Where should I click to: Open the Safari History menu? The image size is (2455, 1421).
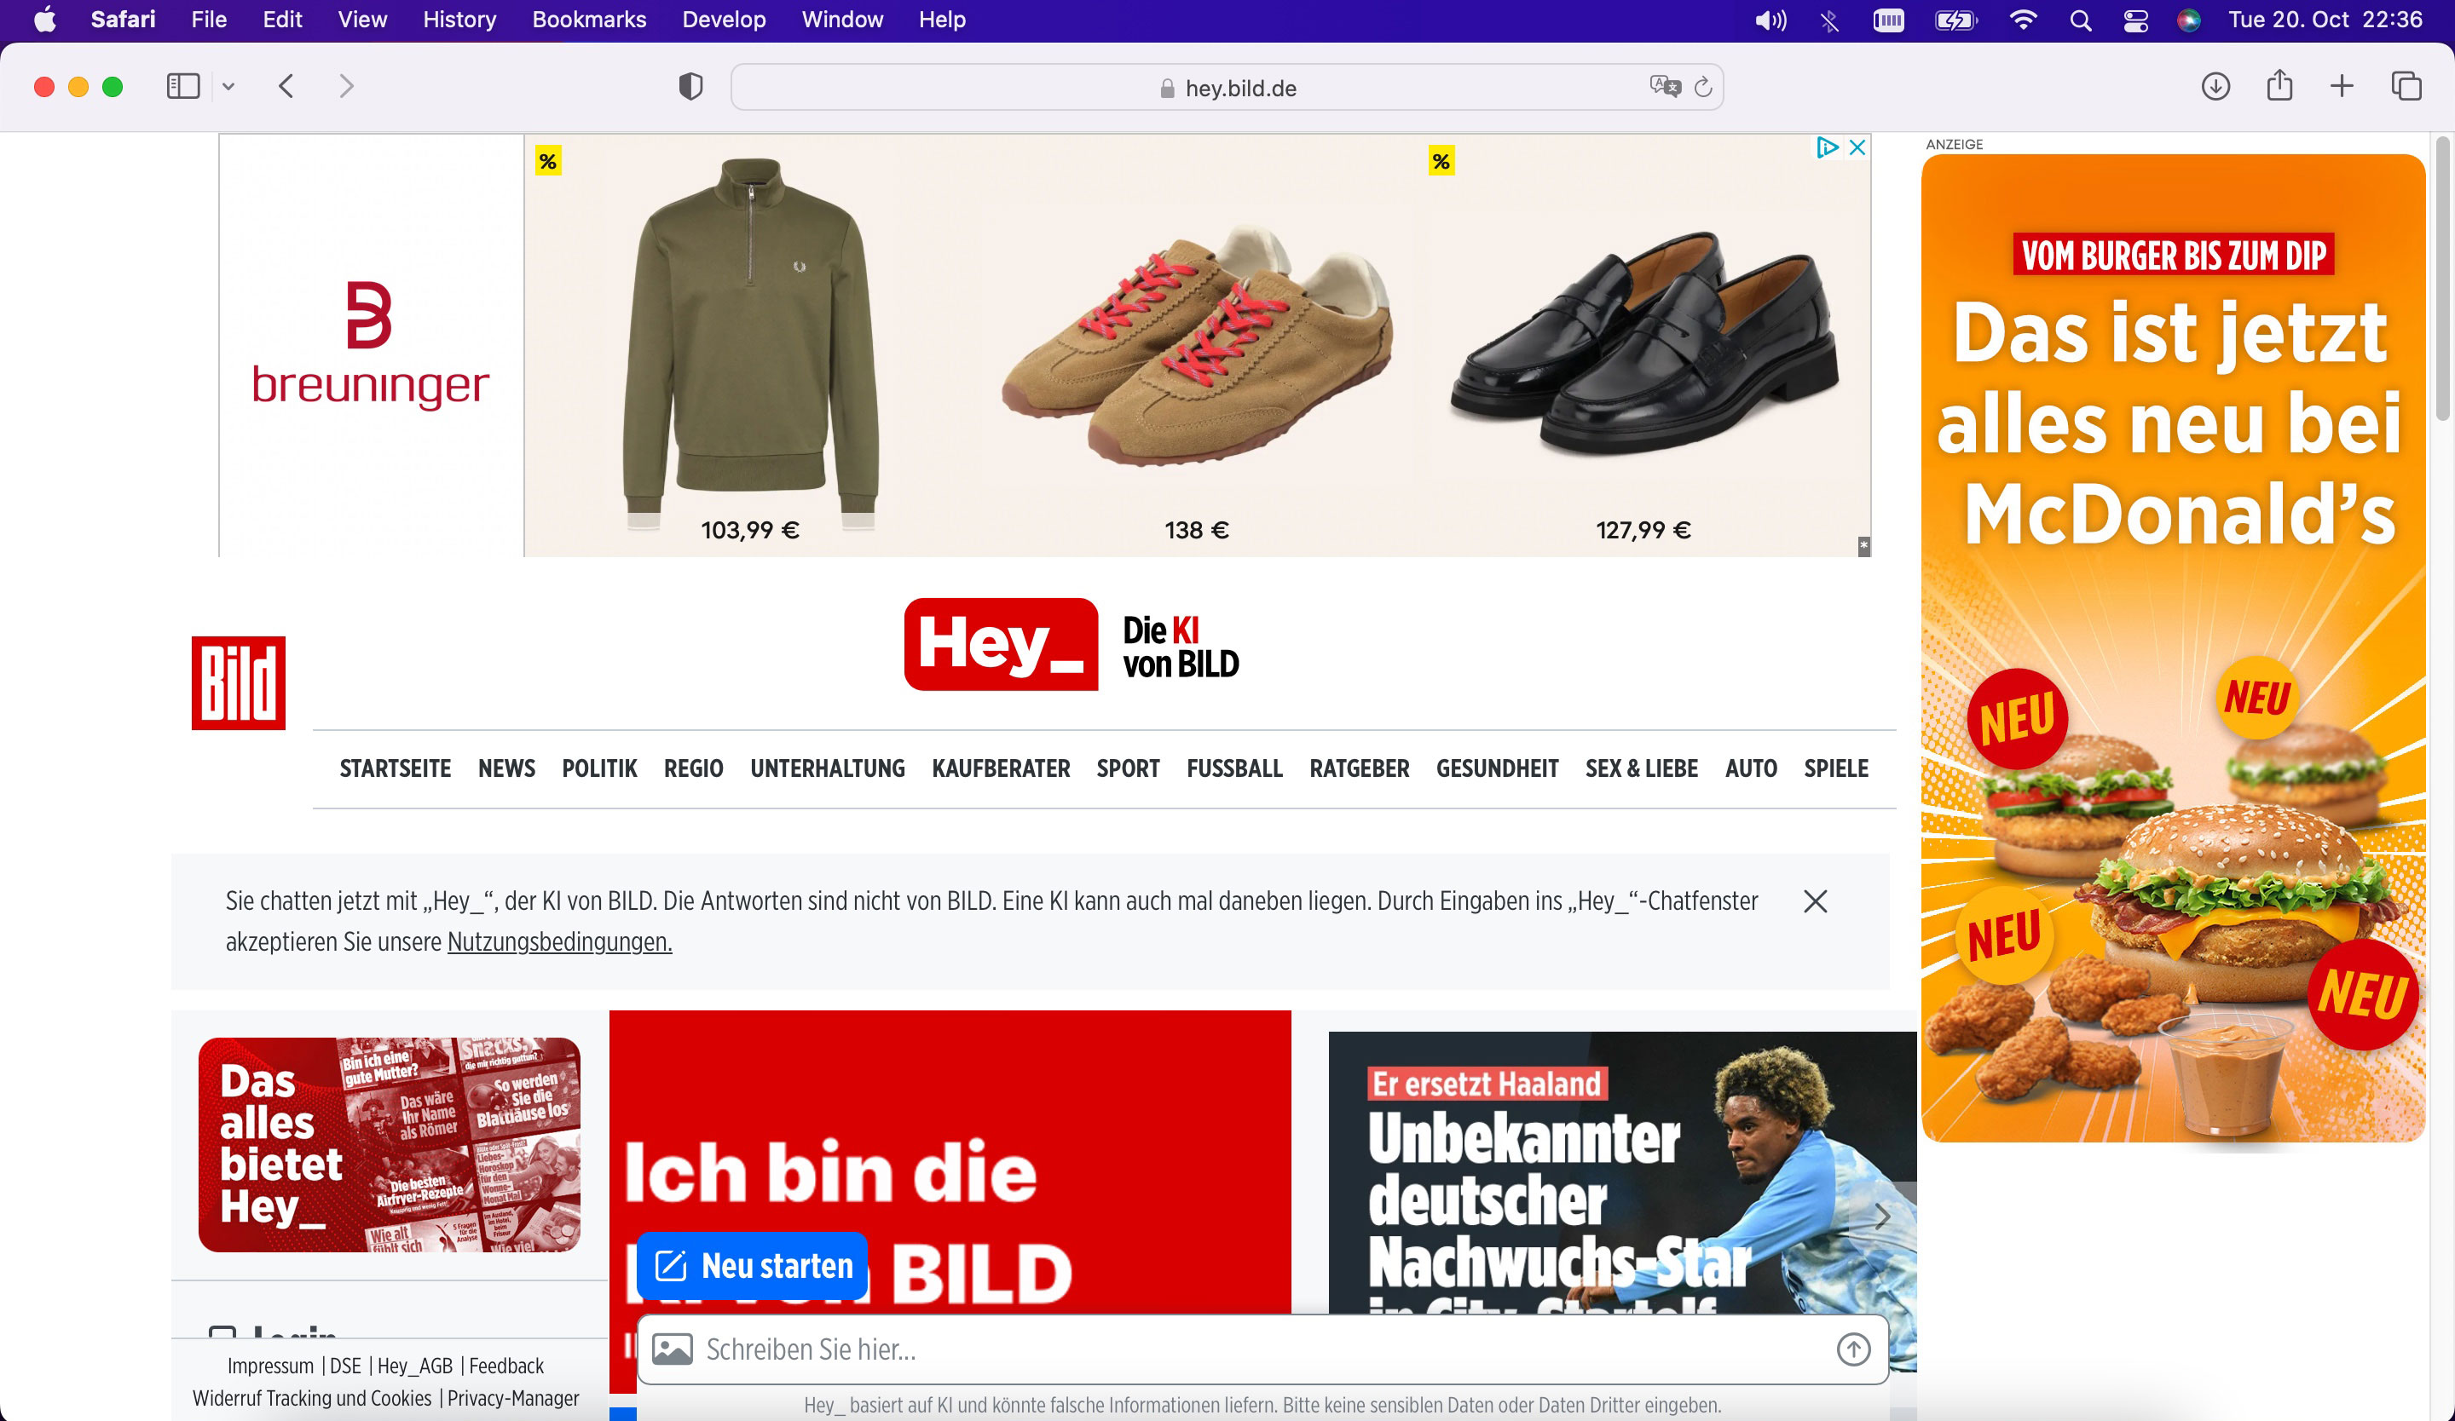coord(459,20)
